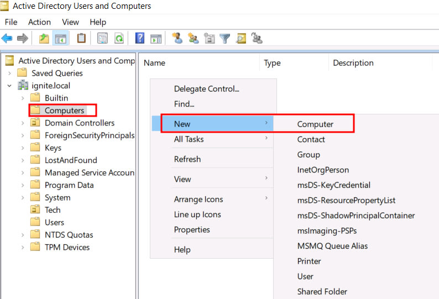Click the Create new user toolbar icon

(177, 39)
